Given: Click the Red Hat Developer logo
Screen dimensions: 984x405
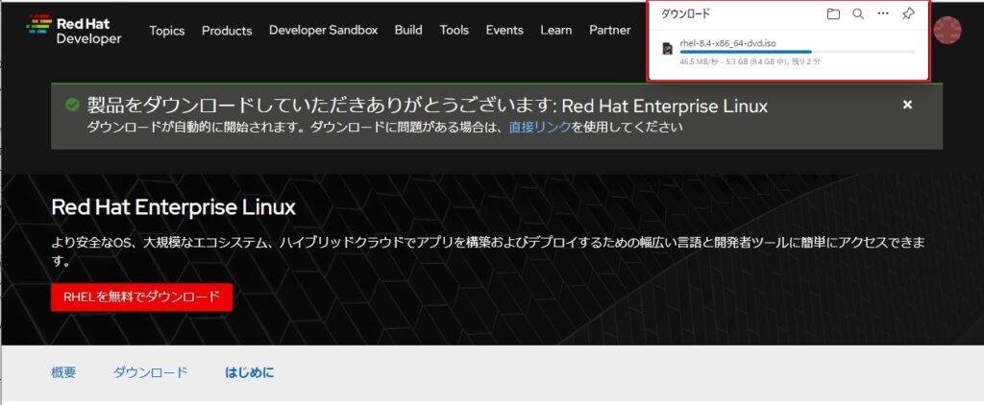Looking at the screenshot, I should point(74,30).
